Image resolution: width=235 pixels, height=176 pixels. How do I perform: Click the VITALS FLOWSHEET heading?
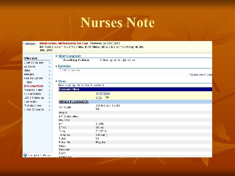pos(73,102)
